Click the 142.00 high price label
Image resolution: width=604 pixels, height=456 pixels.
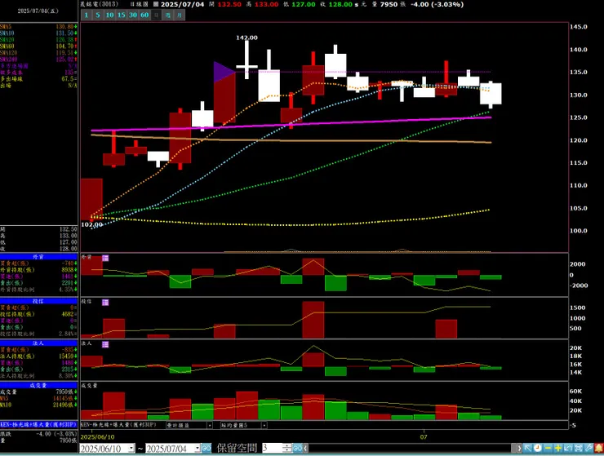(246, 38)
